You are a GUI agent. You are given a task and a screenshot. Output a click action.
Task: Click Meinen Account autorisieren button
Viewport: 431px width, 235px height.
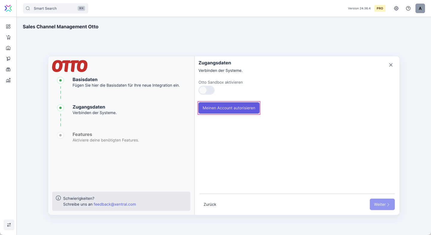(229, 108)
